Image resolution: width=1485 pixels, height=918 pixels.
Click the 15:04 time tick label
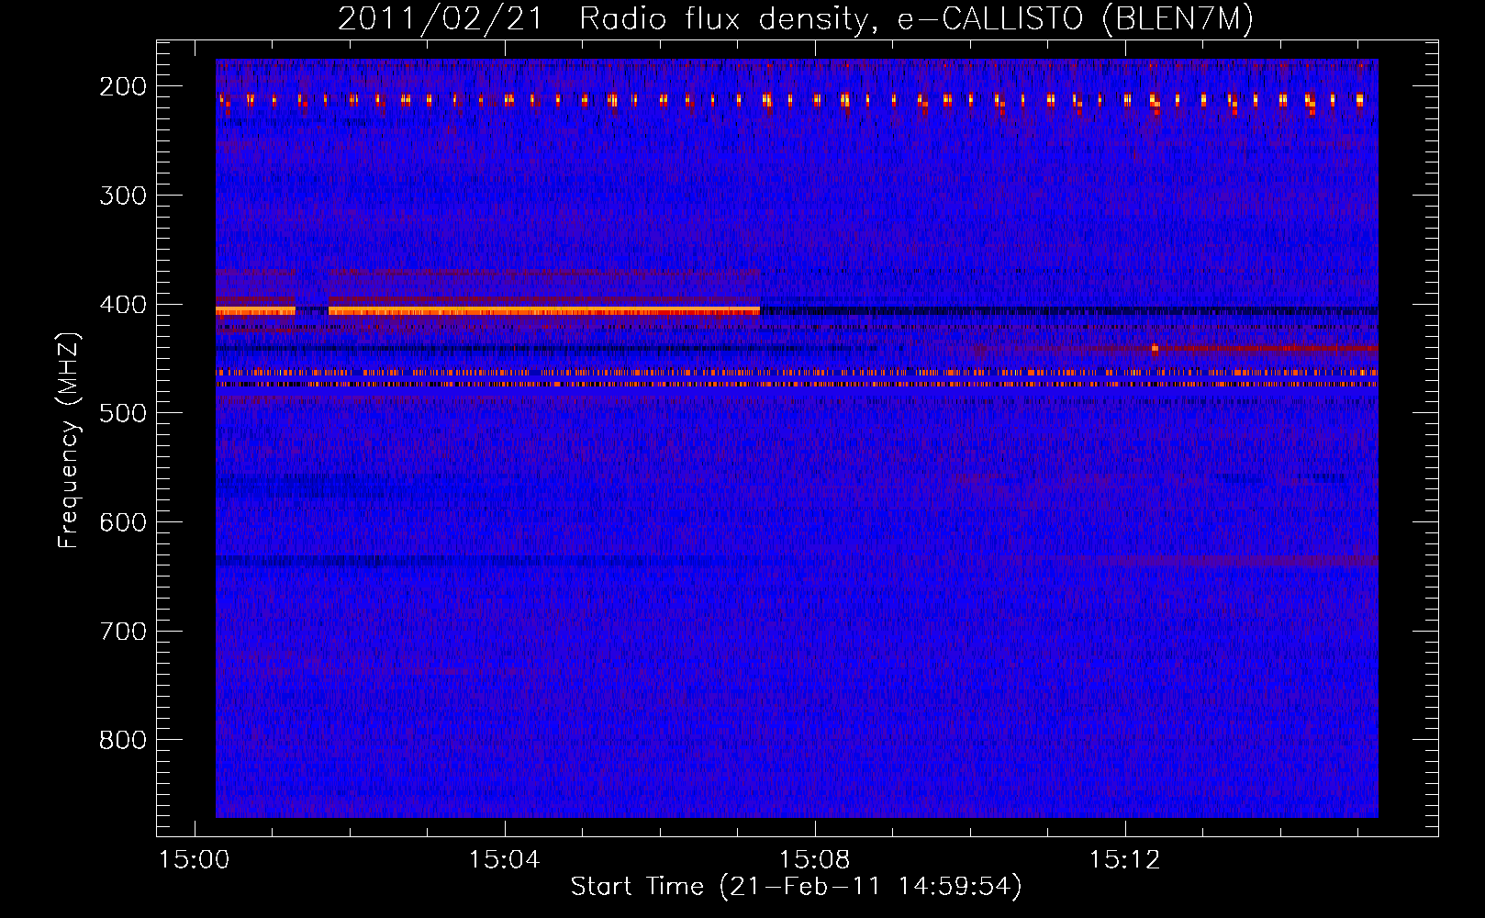point(504,860)
